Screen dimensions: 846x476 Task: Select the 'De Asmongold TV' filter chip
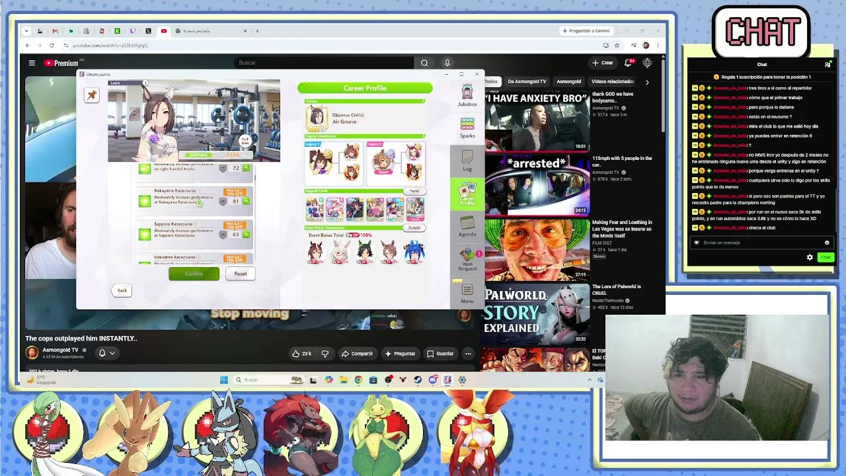[x=527, y=81]
